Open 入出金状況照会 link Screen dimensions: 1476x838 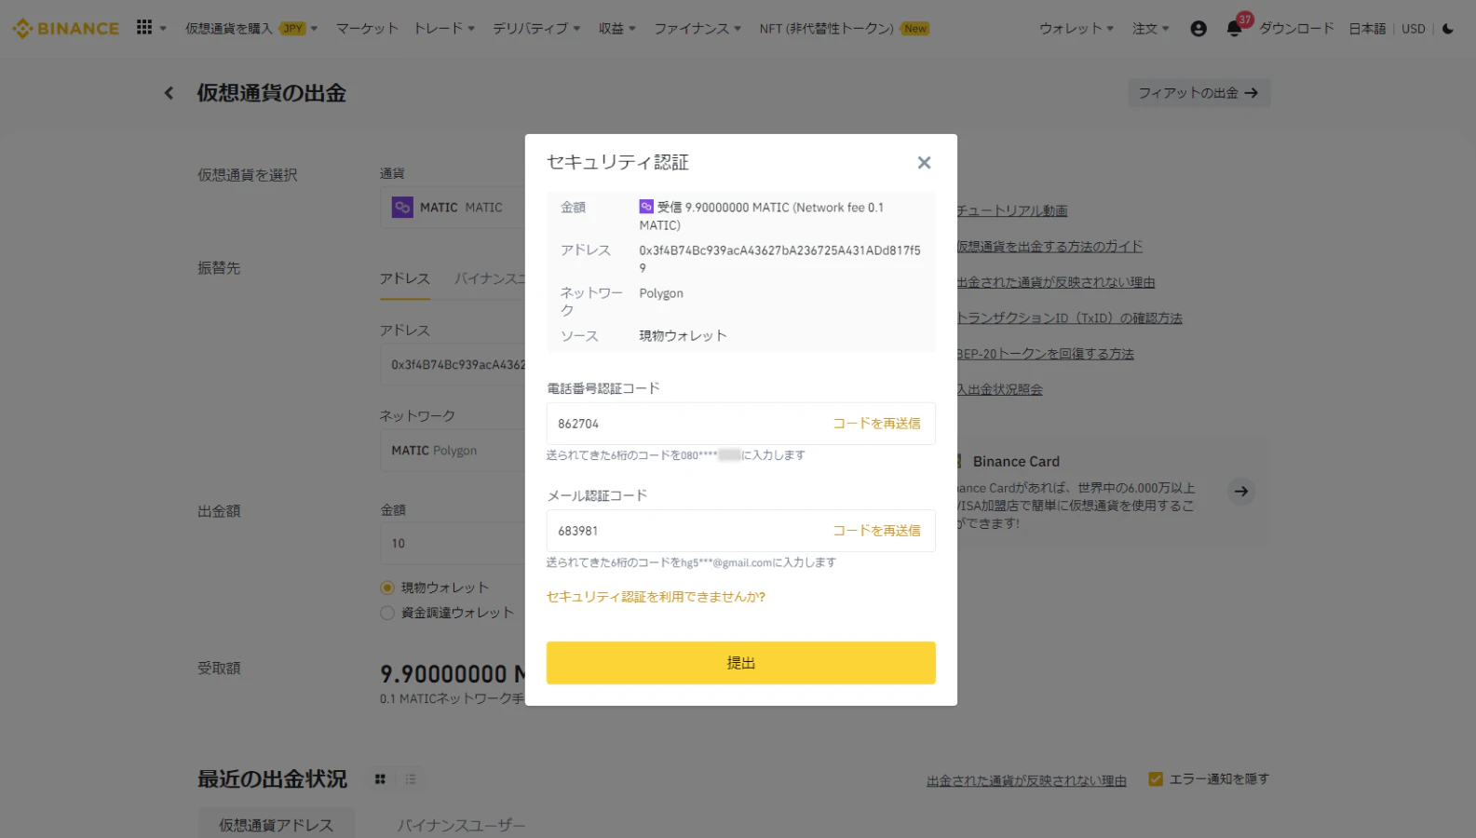(999, 389)
